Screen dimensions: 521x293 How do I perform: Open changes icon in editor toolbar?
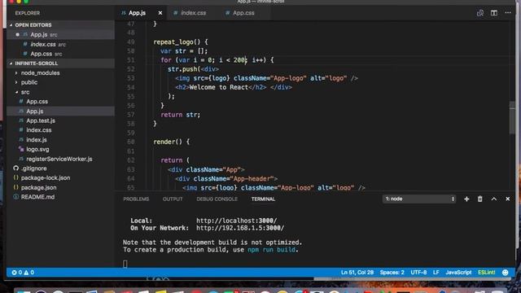[x=480, y=13]
